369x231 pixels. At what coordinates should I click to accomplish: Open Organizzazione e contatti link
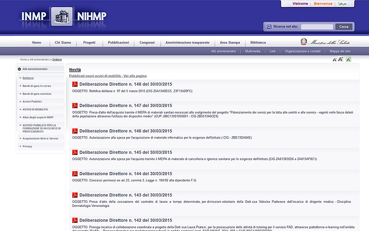click(x=303, y=51)
